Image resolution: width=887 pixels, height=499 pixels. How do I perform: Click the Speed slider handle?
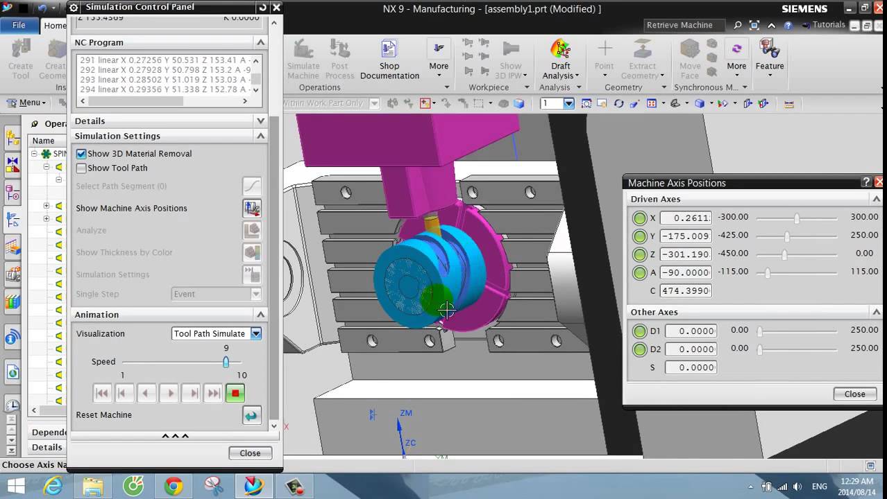pyautogui.click(x=226, y=362)
